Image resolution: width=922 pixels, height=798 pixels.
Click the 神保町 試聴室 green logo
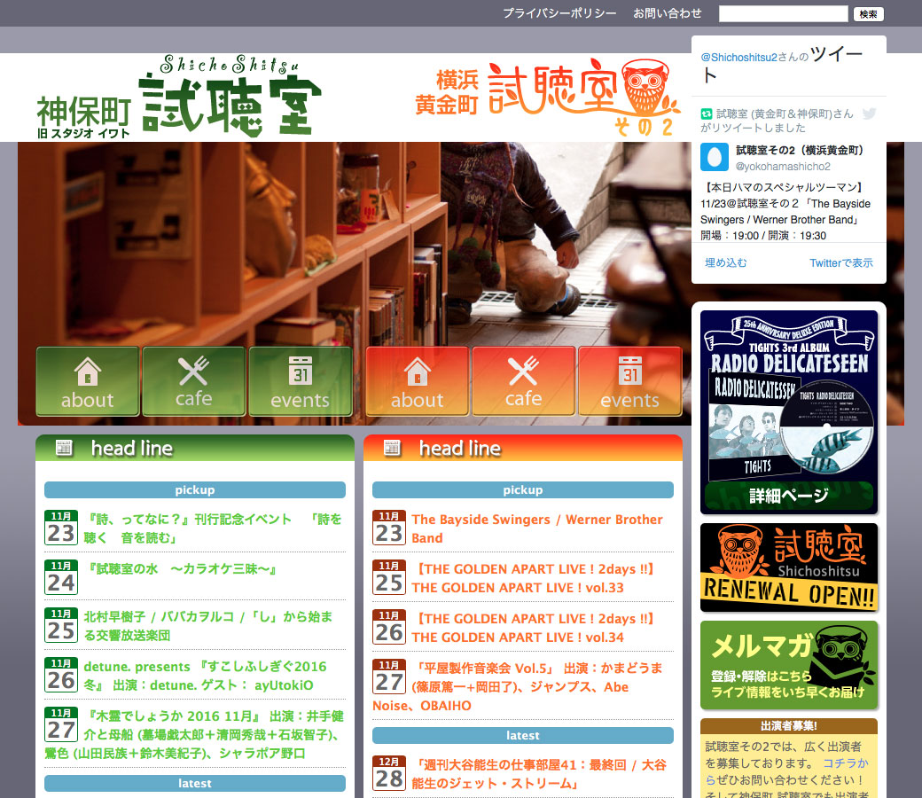click(179, 98)
